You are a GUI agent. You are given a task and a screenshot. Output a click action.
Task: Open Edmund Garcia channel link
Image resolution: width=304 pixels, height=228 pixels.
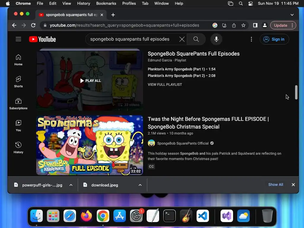(x=160, y=60)
